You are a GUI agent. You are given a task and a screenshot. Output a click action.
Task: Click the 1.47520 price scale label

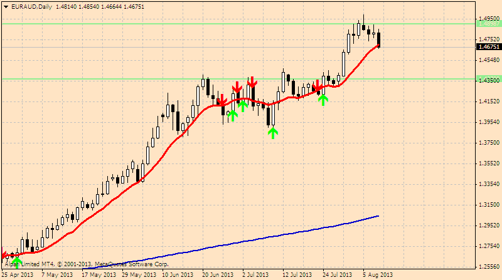(489, 39)
